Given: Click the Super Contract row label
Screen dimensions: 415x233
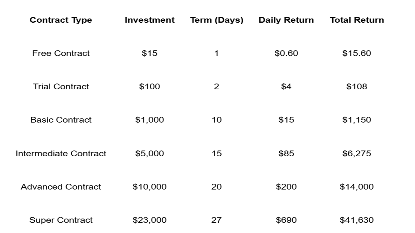Looking at the screenshot, I should pyautogui.click(x=61, y=220).
